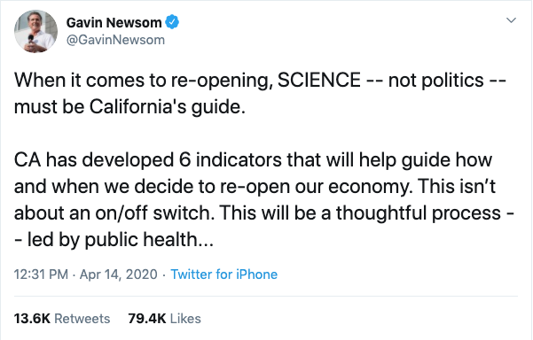
Task: Click the truncated 'public health...' text
Action: click(x=149, y=240)
